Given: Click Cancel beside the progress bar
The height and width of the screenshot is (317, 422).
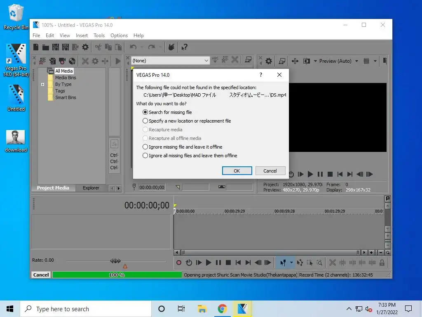Looking at the screenshot, I should pos(41,274).
